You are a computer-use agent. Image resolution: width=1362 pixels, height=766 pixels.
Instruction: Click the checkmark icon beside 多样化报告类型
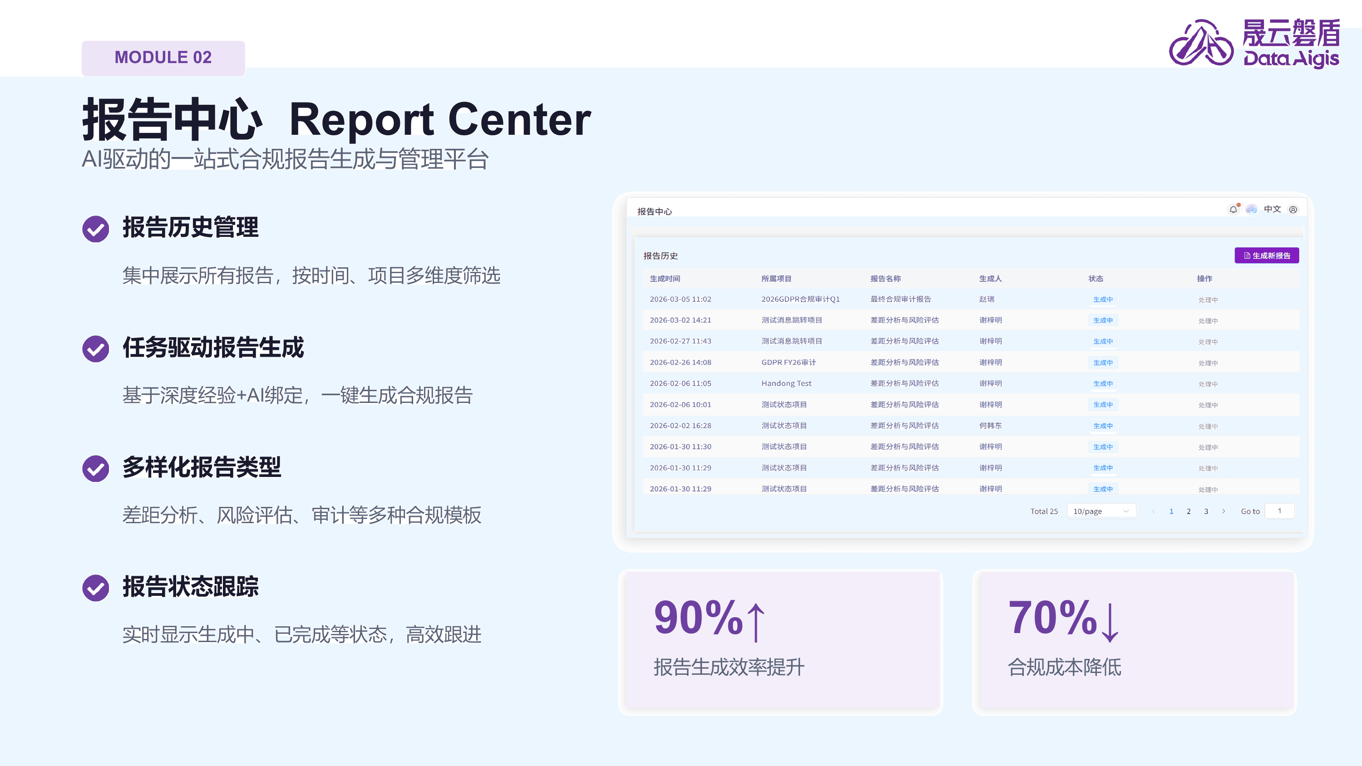click(x=96, y=468)
